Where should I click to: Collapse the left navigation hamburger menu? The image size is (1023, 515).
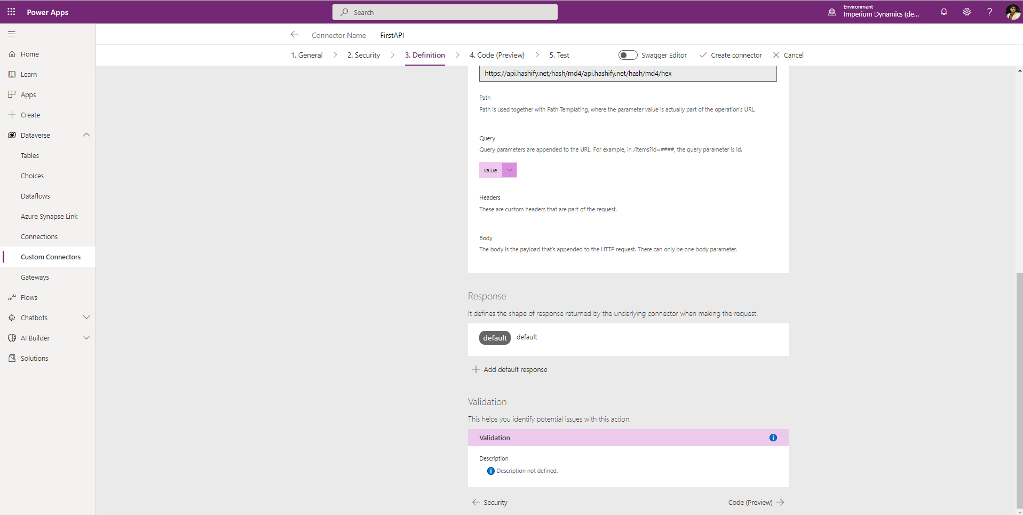point(12,34)
